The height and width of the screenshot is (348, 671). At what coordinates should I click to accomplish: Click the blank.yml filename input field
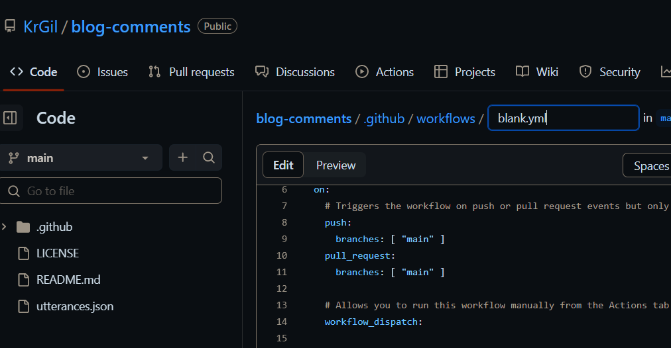coord(564,118)
